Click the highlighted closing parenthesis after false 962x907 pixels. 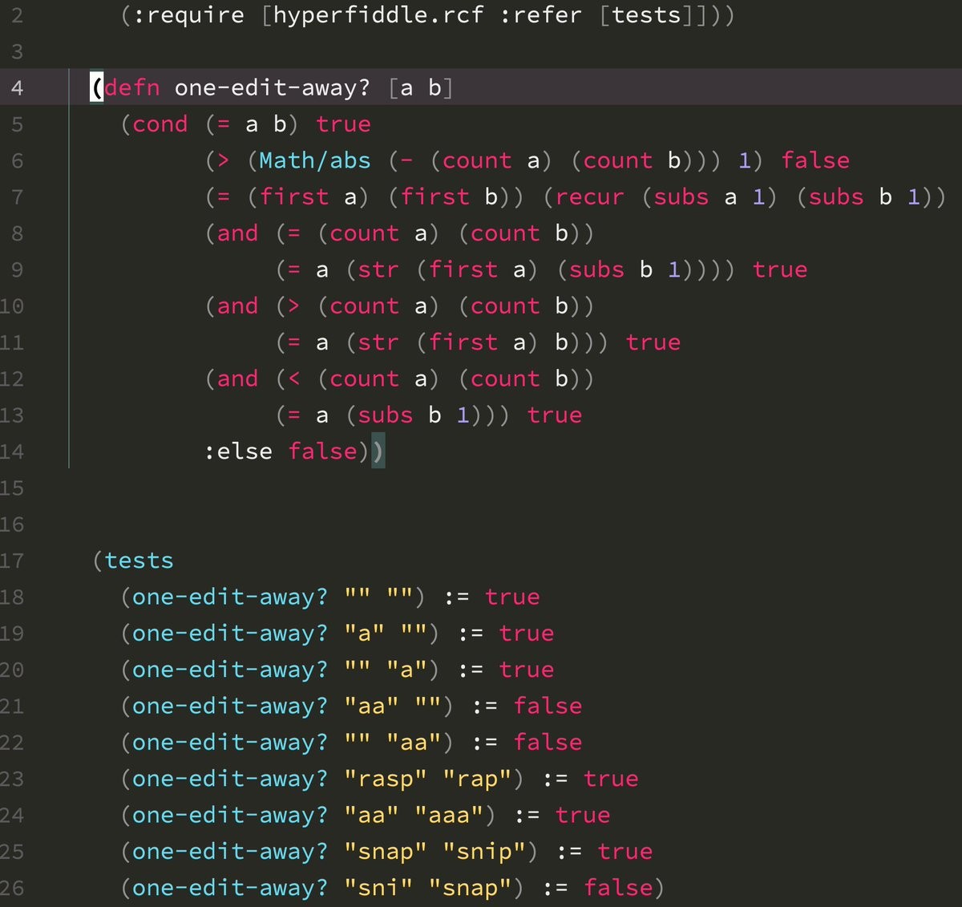(x=378, y=451)
